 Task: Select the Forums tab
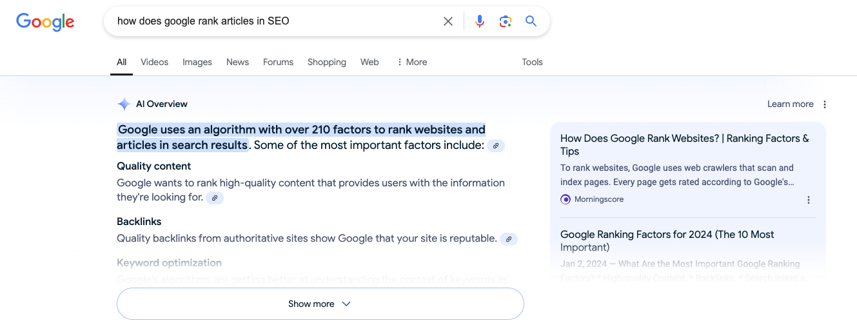278,62
